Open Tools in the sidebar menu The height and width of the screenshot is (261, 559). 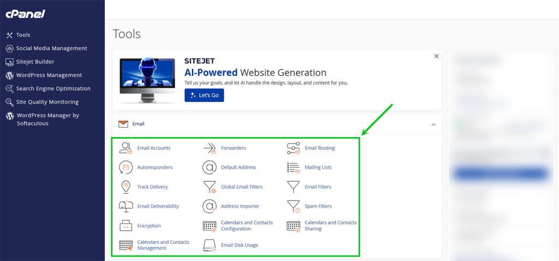pos(23,35)
